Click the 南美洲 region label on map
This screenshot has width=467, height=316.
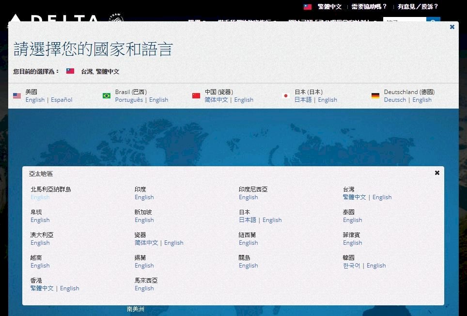point(136,309)
